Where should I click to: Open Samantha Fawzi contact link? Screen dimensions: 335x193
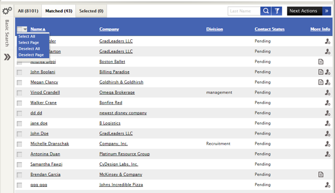click(x=47, y=164)
